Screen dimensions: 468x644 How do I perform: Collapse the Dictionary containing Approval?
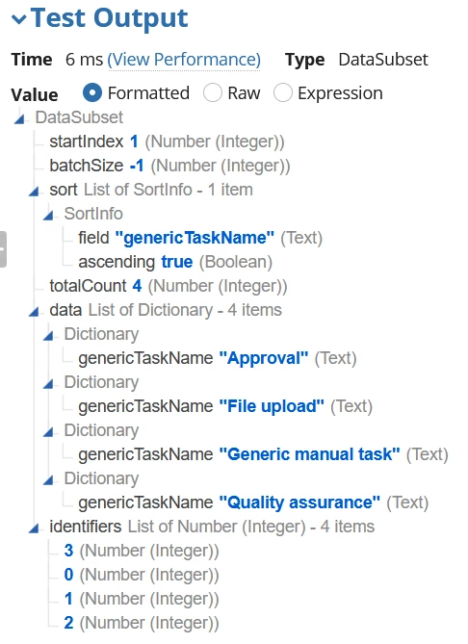(48, 336)
